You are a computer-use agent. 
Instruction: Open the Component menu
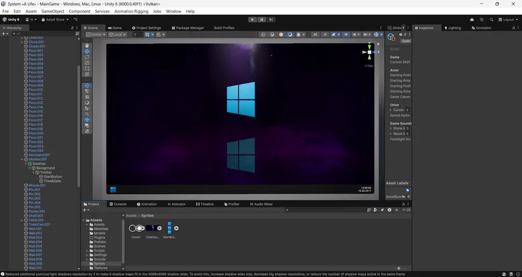(79, 11)
